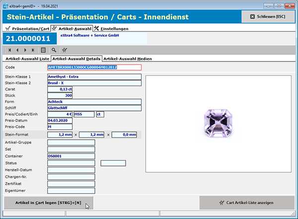Go to next record arrow
Screen dimensions: 298x219
(25, 50)
